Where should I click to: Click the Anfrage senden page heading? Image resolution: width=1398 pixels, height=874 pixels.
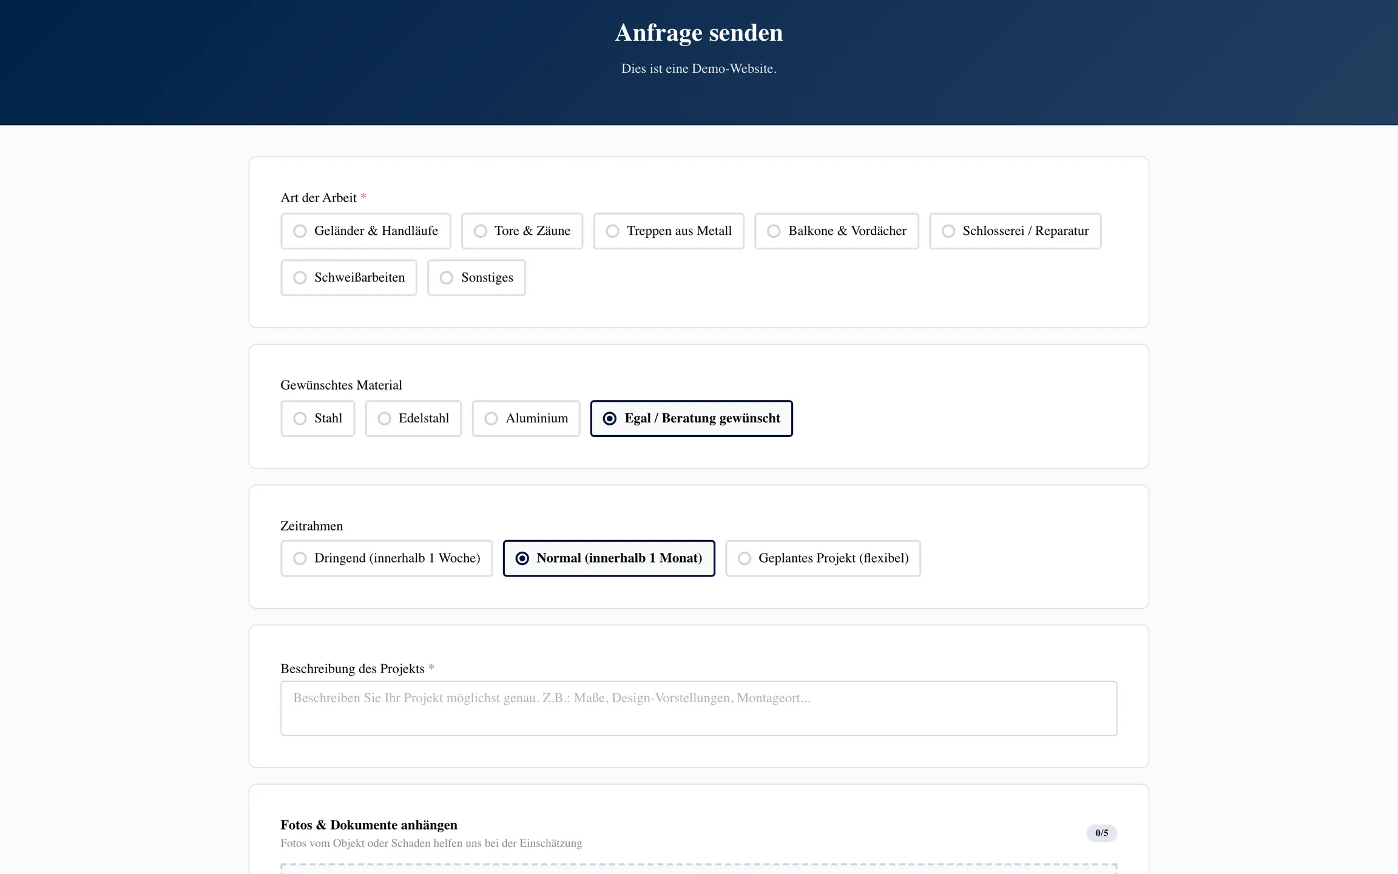698,33
